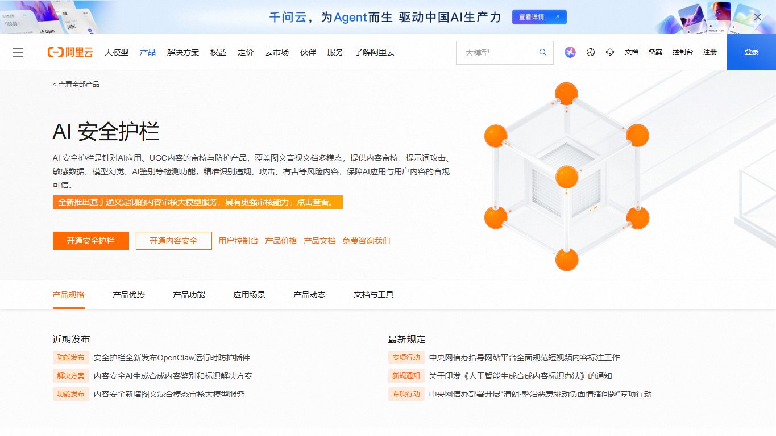776x436 pixels.
Task: Open the AI assistant star icon
Action: pyautogui.click(x=570, y=52)
